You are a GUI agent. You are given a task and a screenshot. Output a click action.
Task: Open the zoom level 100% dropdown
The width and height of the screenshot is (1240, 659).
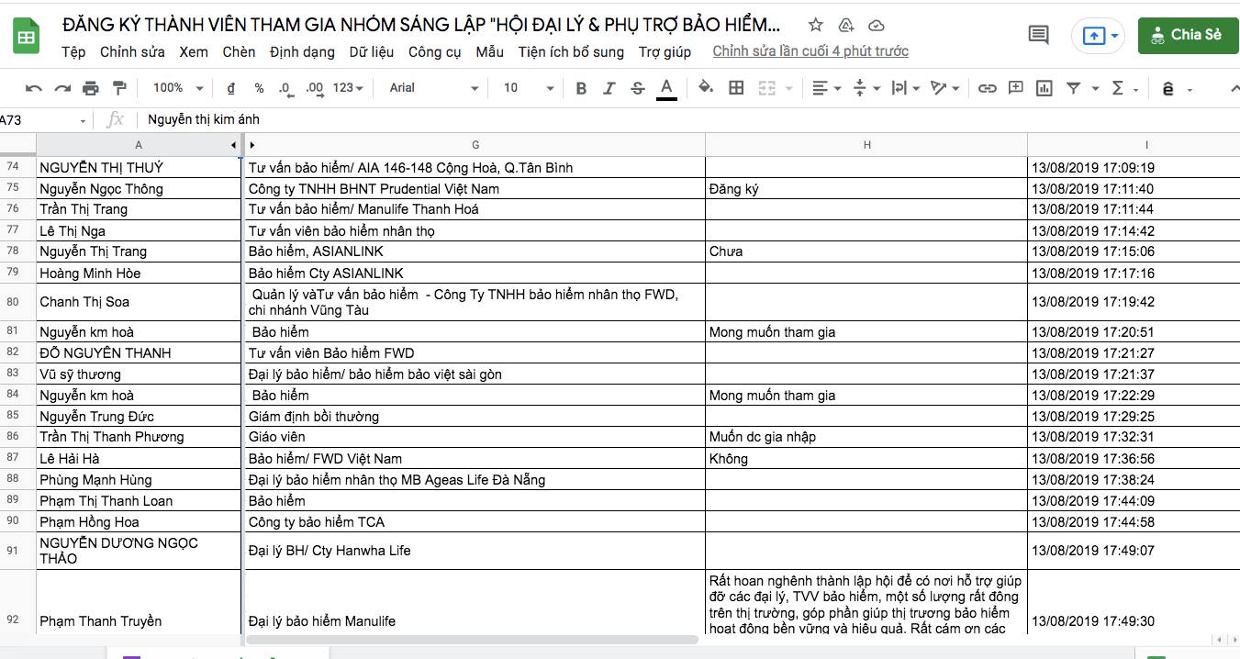pyautogui.click(x=178, y=88)
